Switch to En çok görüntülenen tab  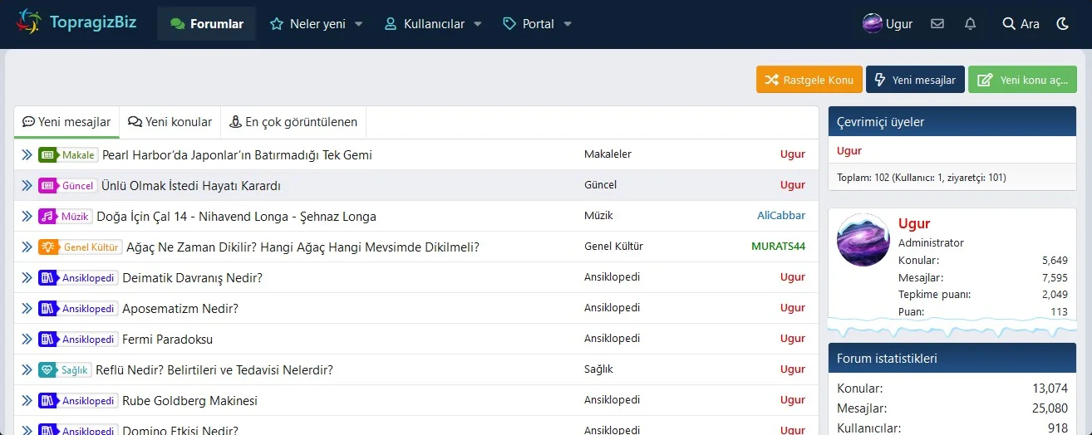293,122
